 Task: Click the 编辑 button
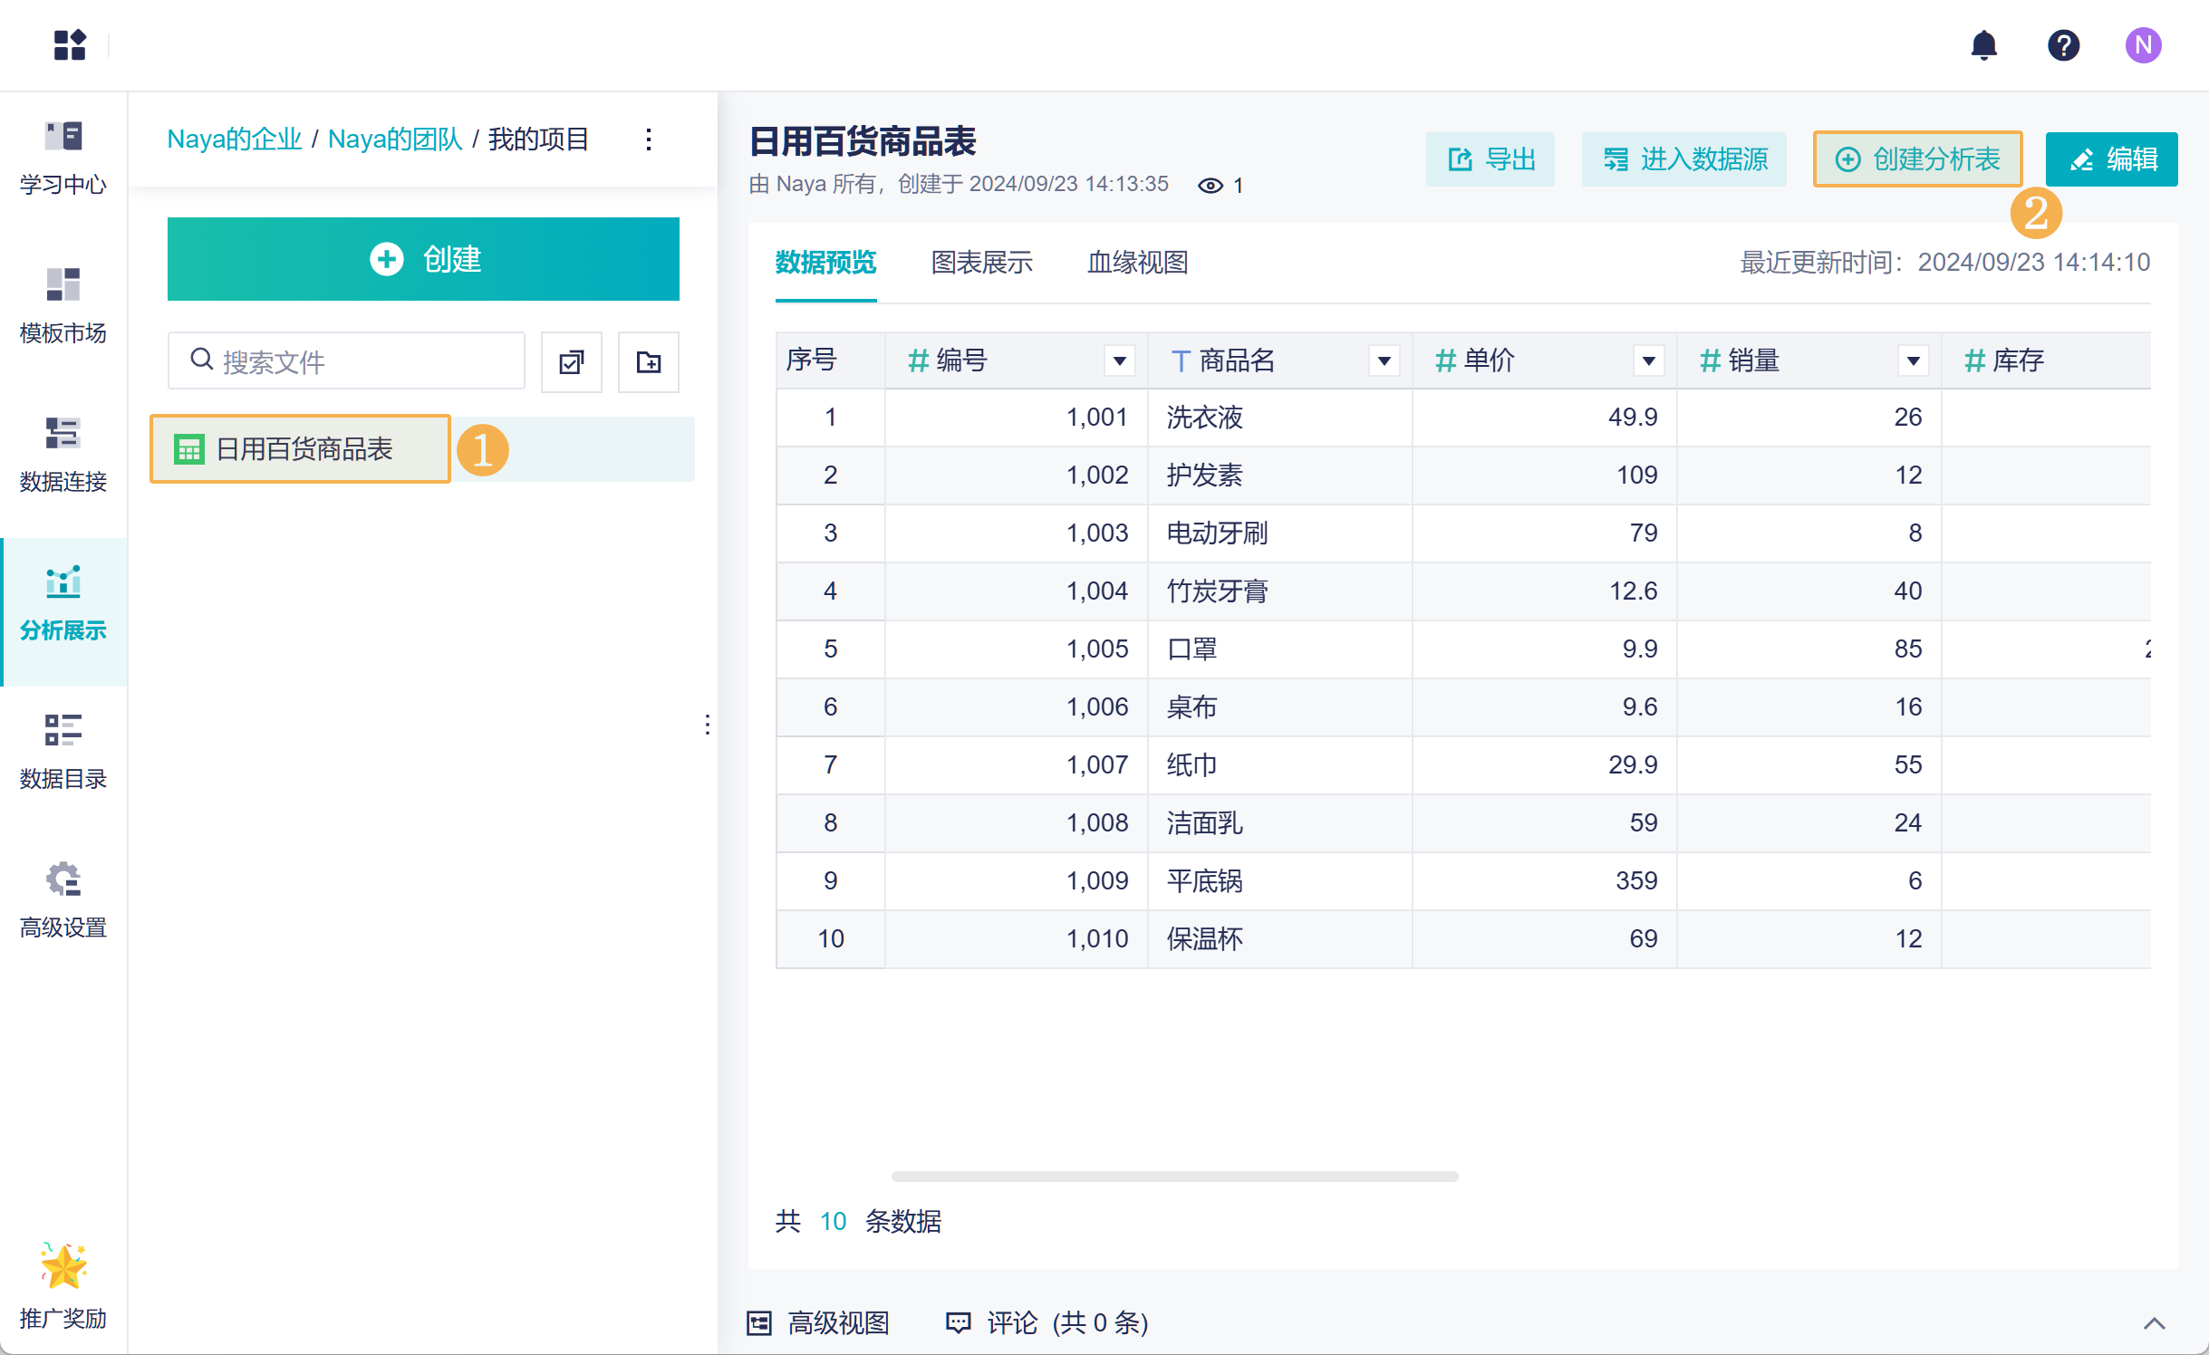pyautogui.click(x=2112, y=159)
